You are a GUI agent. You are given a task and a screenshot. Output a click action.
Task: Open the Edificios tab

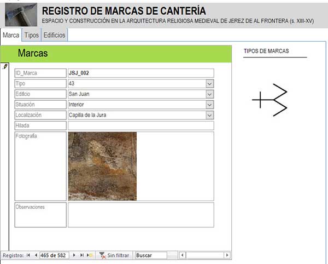[x=54, y=35]
